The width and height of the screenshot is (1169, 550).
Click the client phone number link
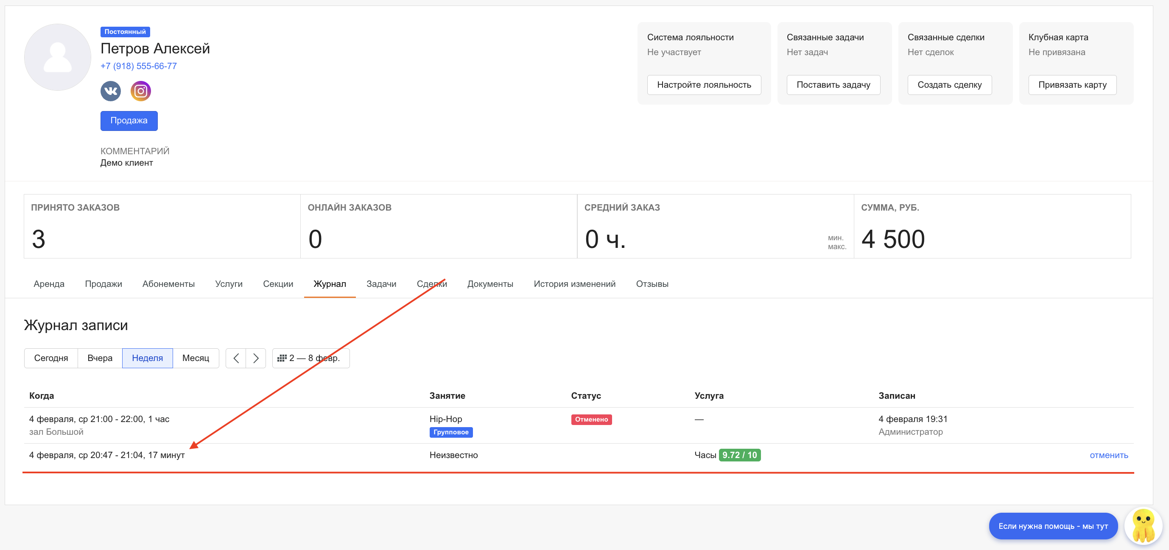(x=138, y=66)
